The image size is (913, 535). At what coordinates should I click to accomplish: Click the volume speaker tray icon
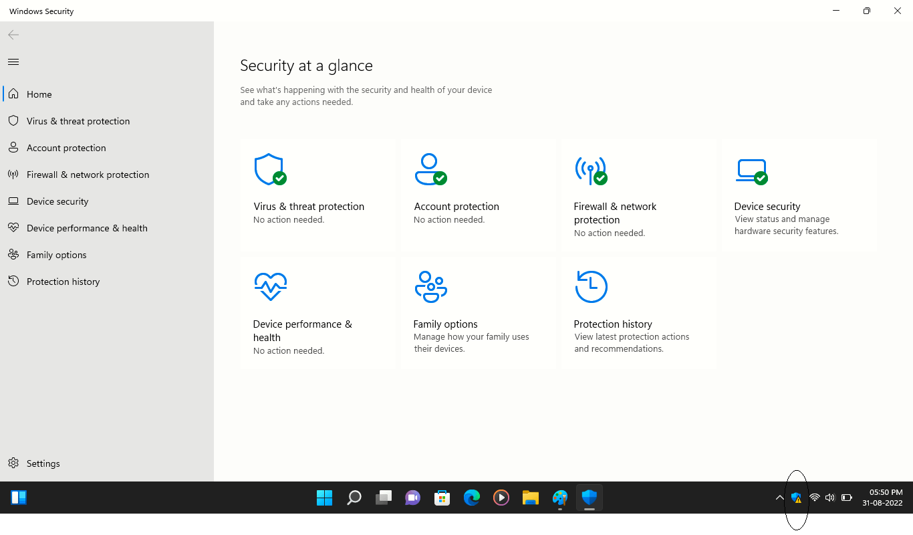coord(830,498)
